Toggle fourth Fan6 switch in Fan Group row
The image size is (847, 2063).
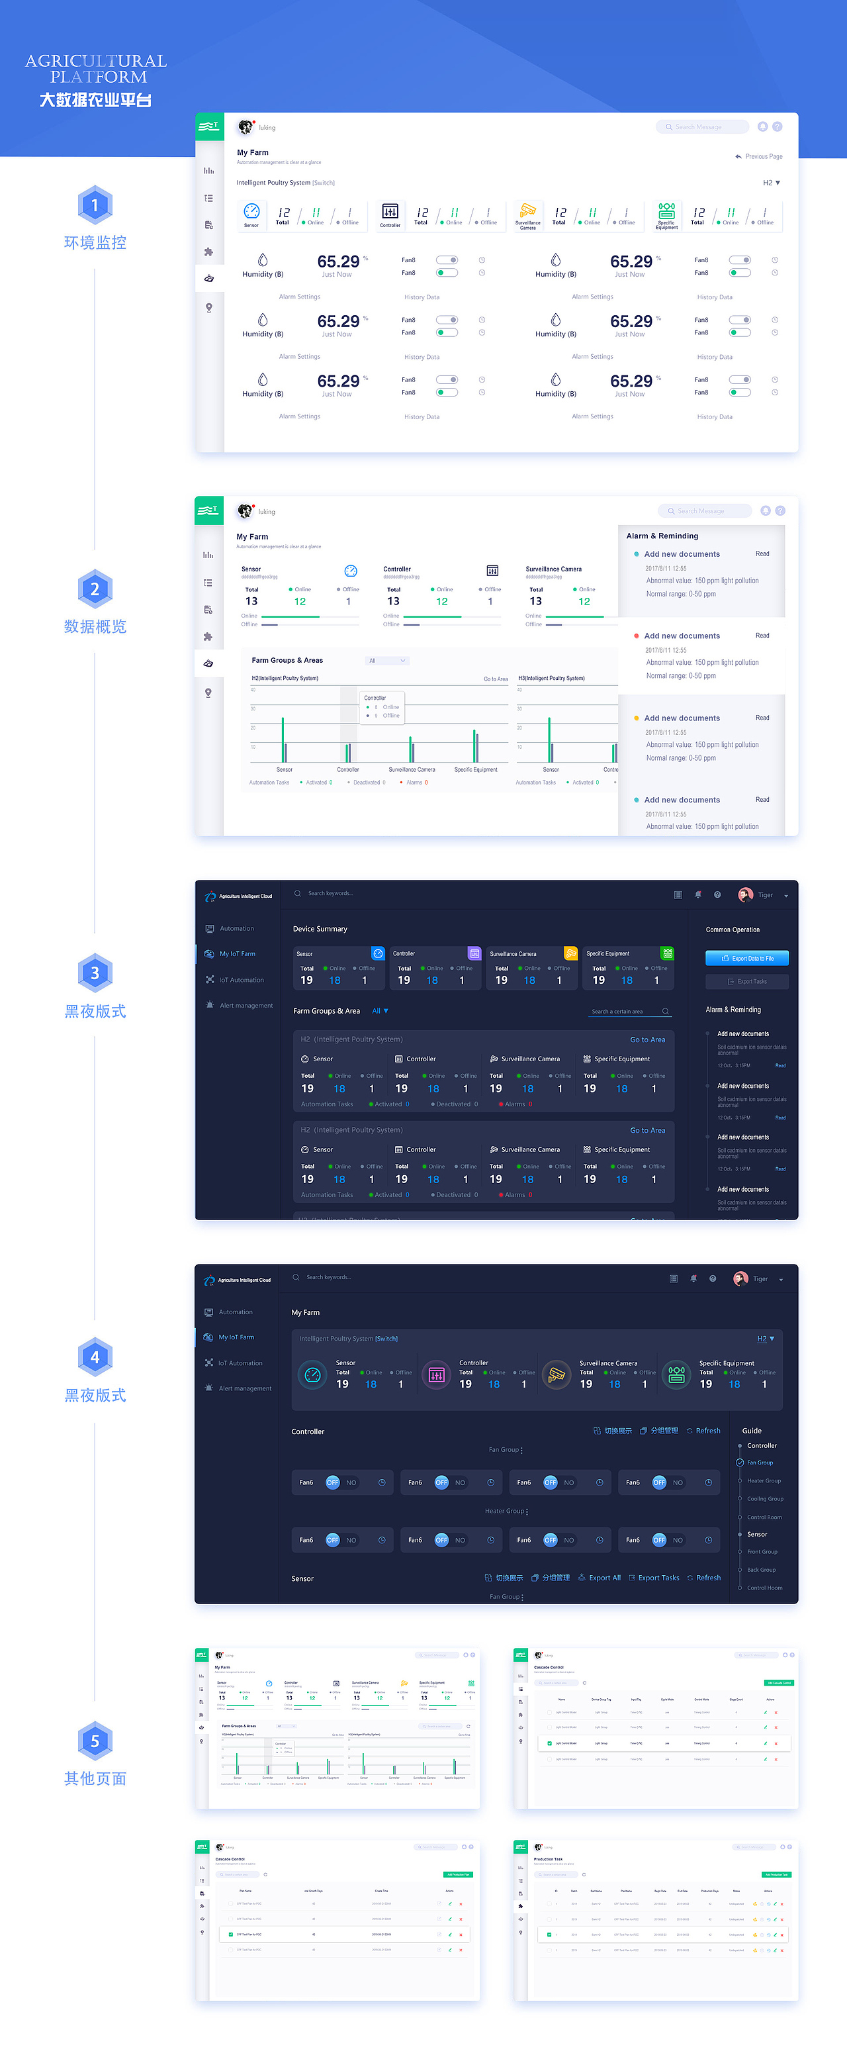pos(668,1482)
